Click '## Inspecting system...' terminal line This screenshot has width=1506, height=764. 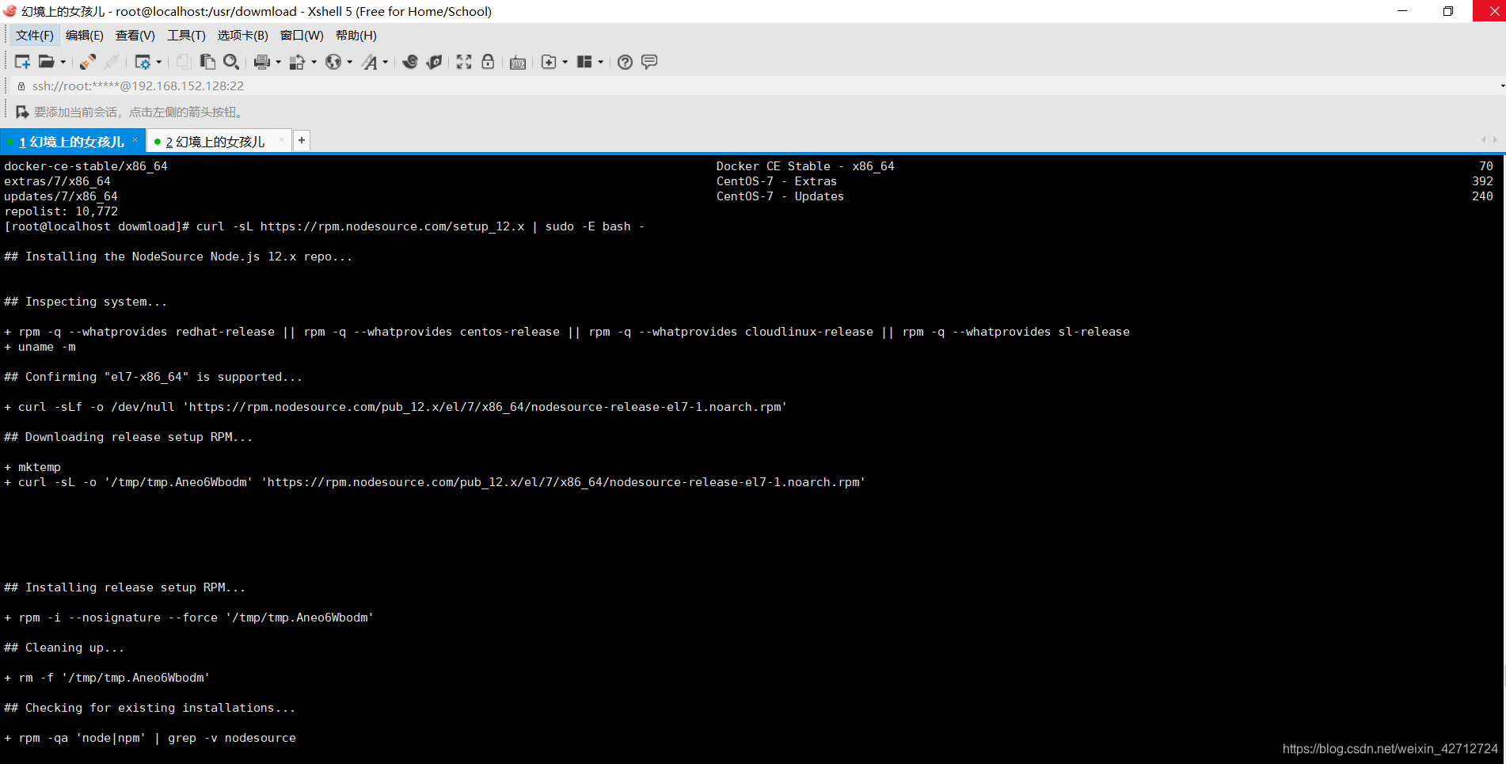(86, 302)
